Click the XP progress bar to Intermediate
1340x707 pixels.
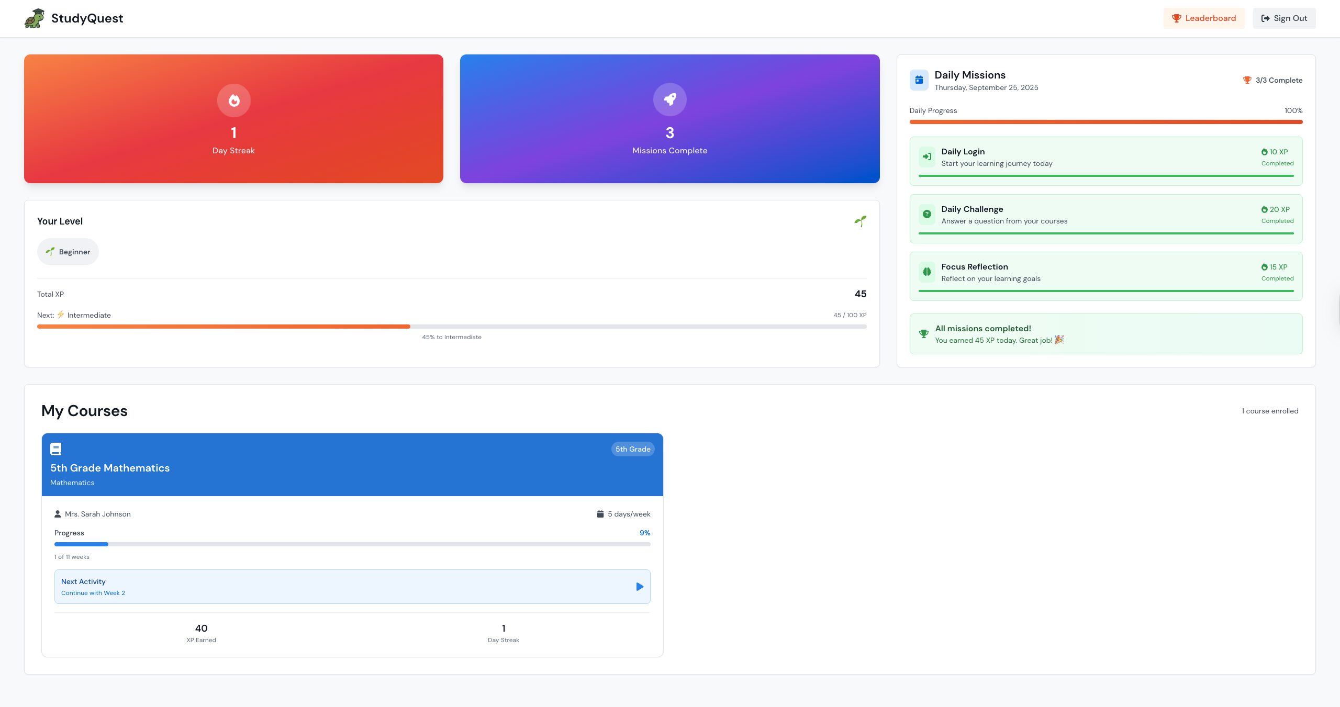click(451, 327)
